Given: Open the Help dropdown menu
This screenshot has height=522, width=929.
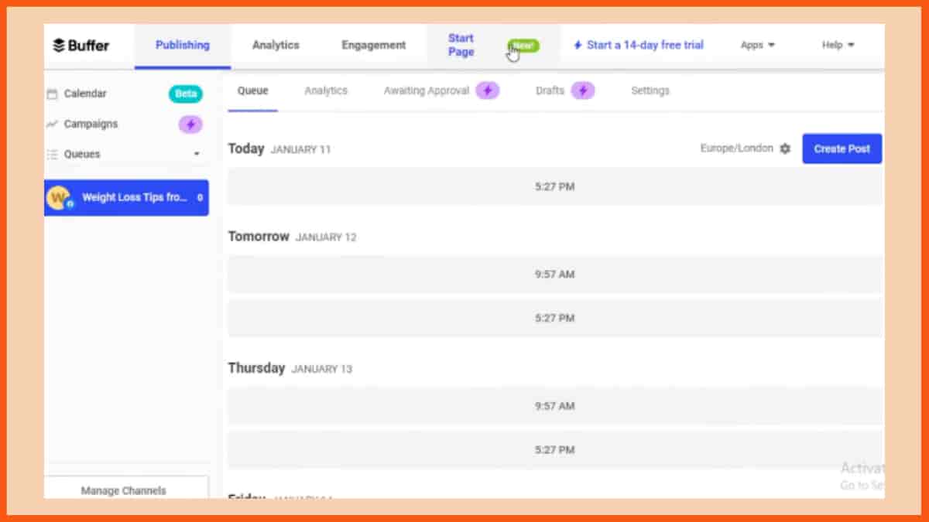Looking at the screenshot, I should tap(837, 45).
